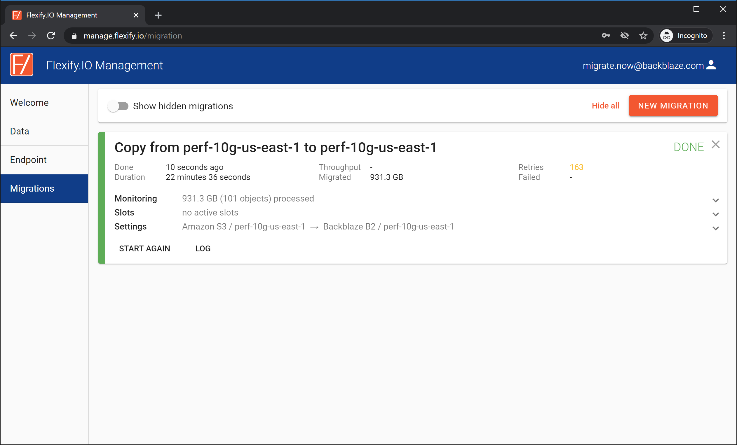
Task: Click the migration title Copy from perf-10g-us-east-1
Action: 276,147
